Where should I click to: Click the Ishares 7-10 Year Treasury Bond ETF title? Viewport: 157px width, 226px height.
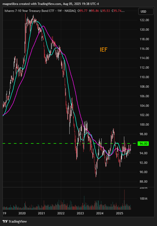coord(29,11)
